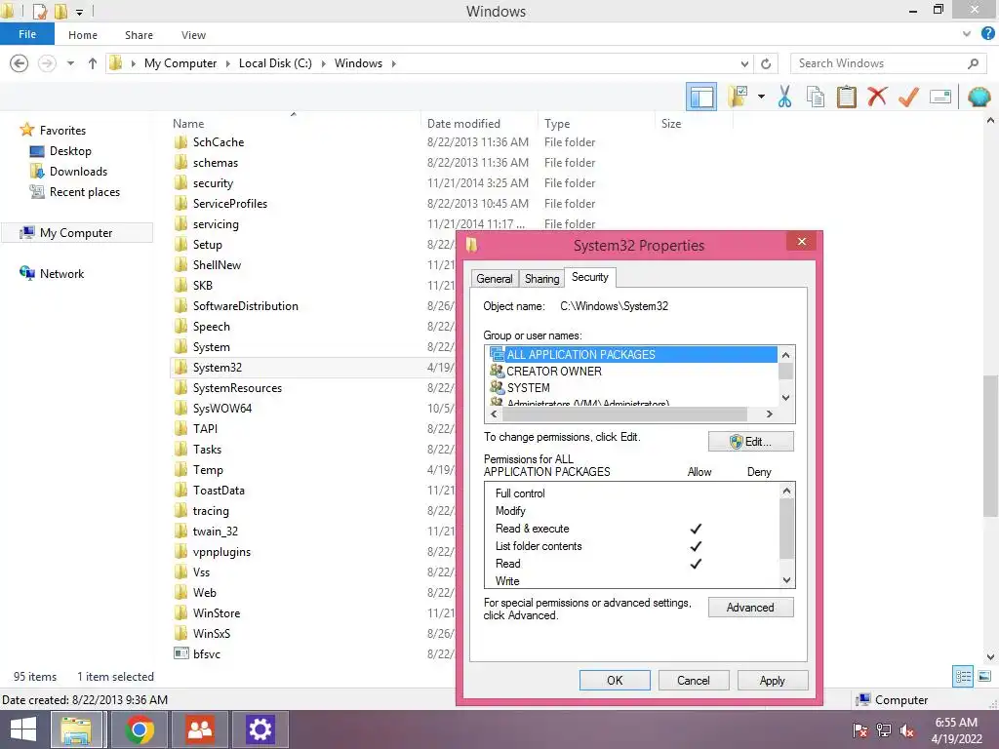Screen dimensions: 999x749
Task: Click the Up one level arrow
Action: [x=93, y=63]
